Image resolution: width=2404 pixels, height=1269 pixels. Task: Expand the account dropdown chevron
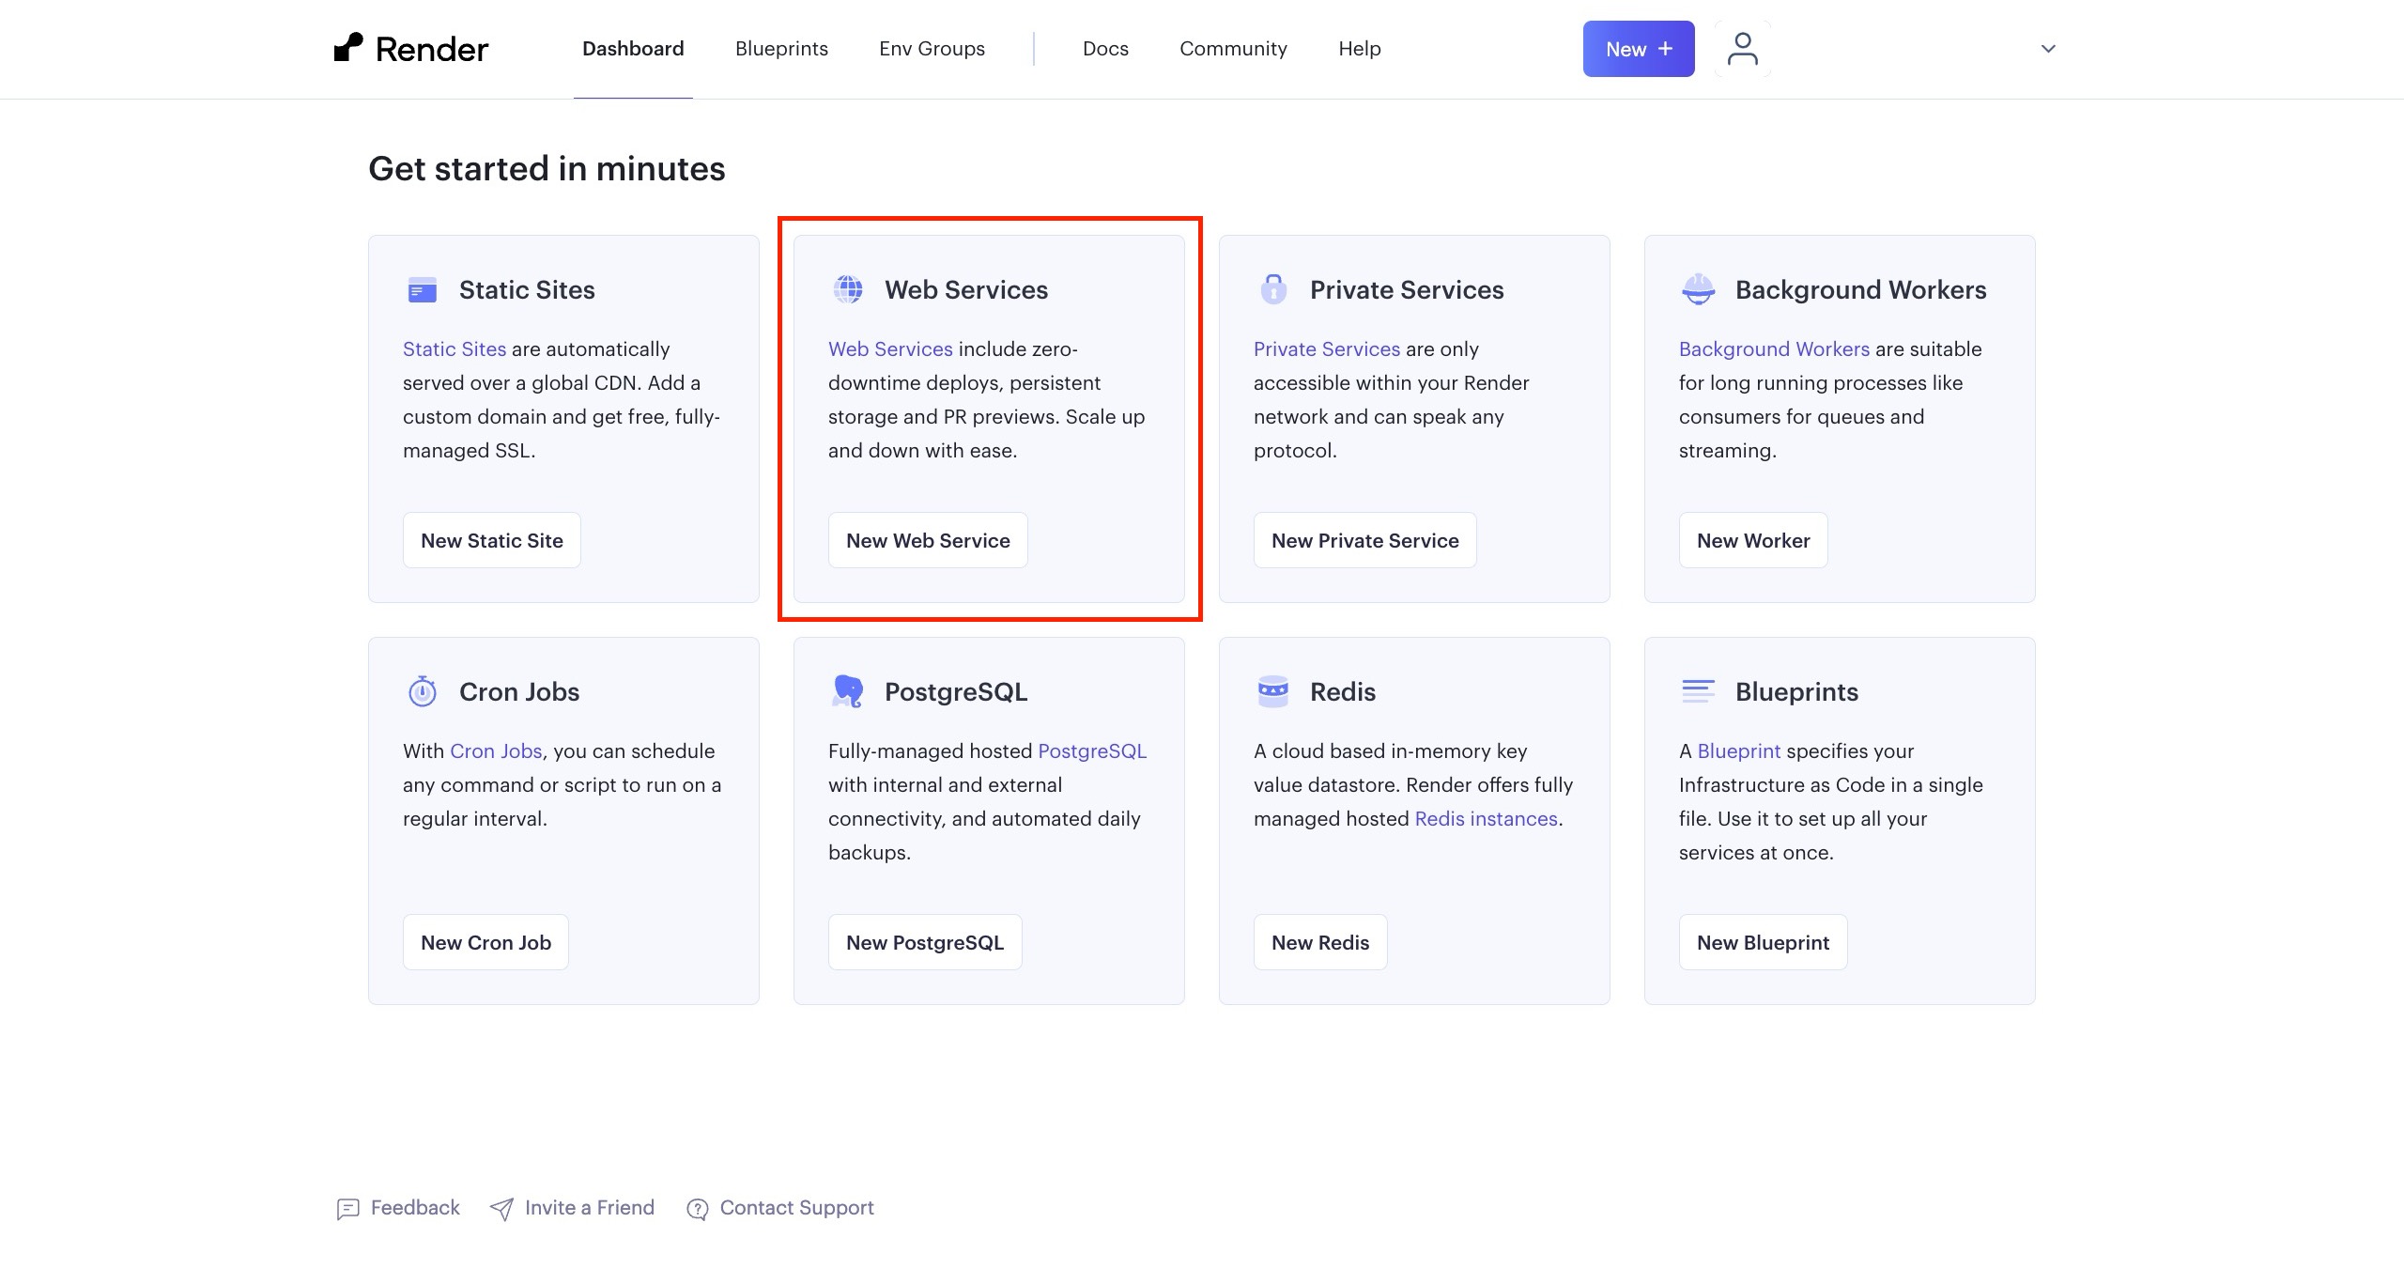pyautogui.click(x=2048, y=49)
